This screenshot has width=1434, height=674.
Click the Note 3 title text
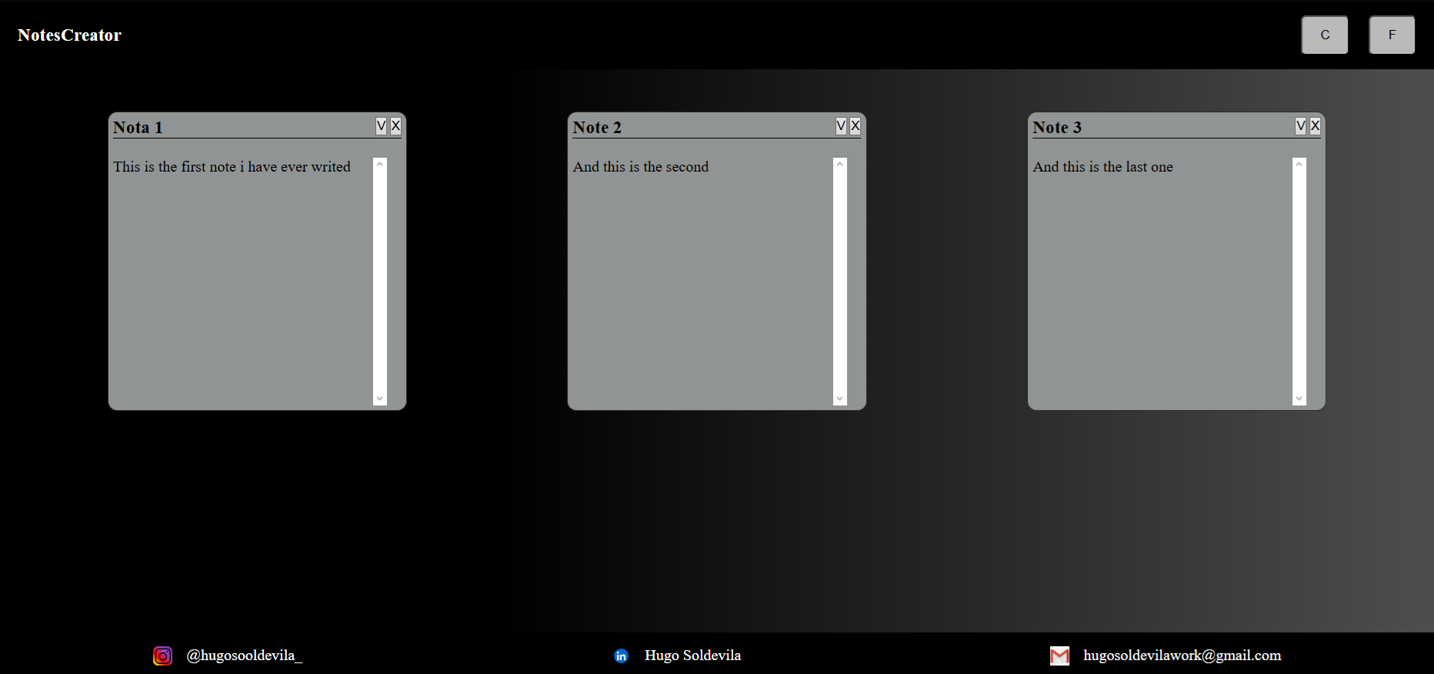point(1057,128)
